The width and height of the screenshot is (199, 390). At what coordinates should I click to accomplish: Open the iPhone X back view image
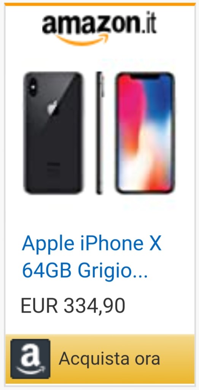coord(53,133)
